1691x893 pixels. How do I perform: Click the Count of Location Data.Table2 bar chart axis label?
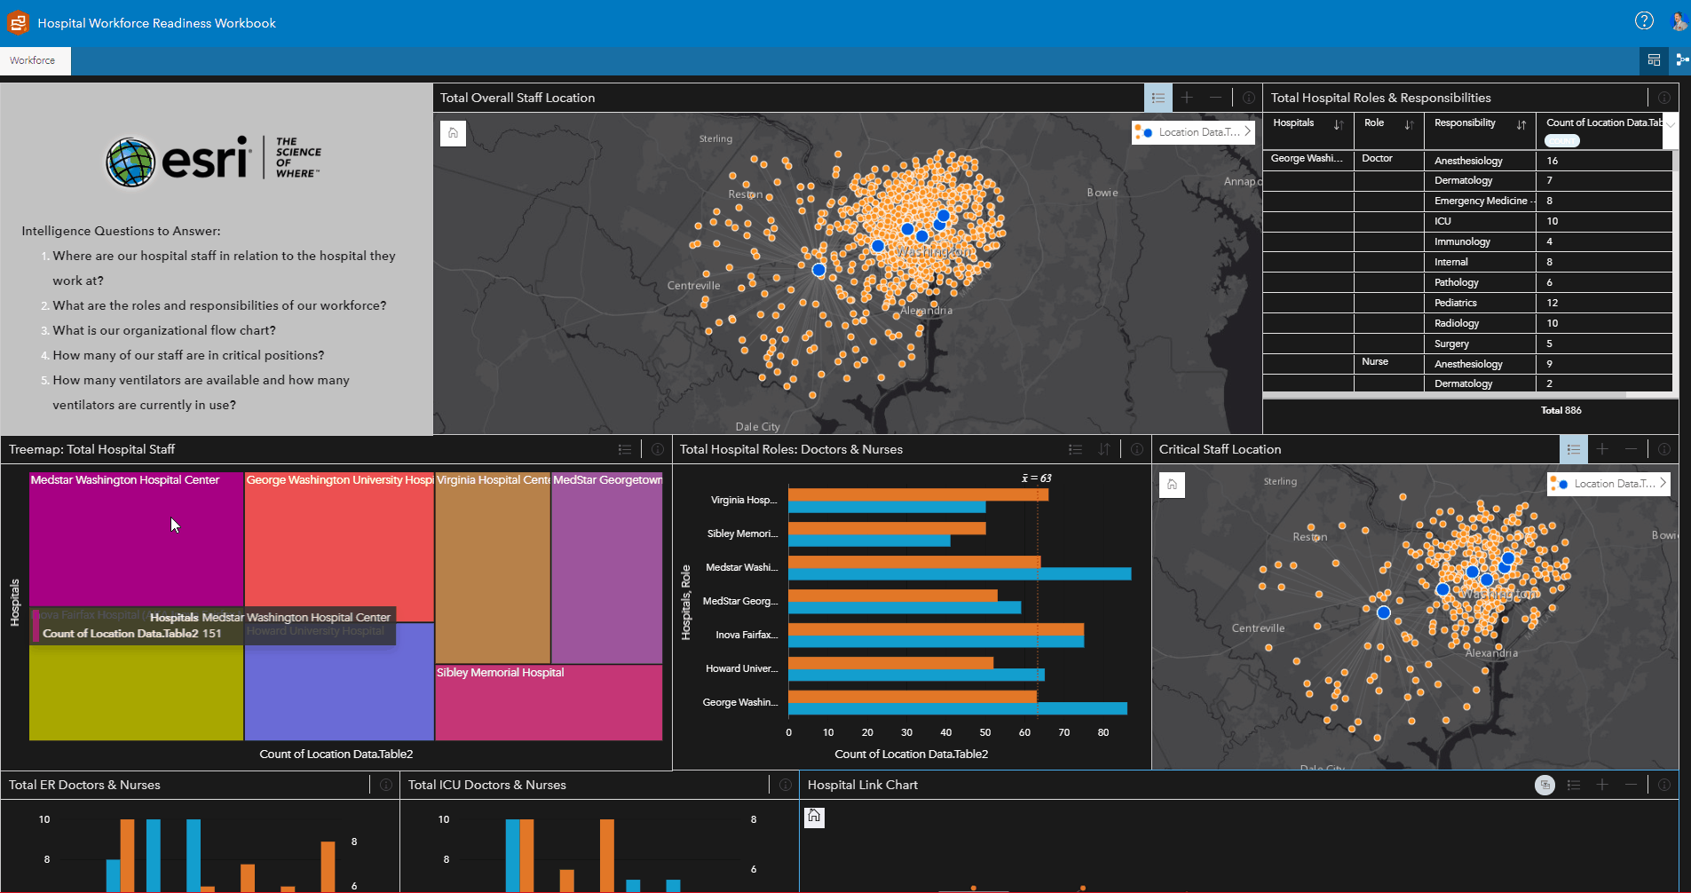tap(911, 754)
